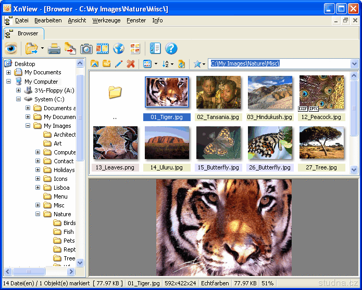362x290 pixels.
Task: Create new folder with the toolbar icon
Action: [x=107, y=64]
